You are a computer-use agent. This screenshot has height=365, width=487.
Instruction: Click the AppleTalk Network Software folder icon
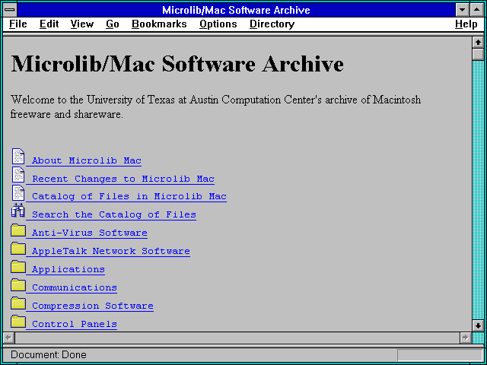(x=18, y=249)
